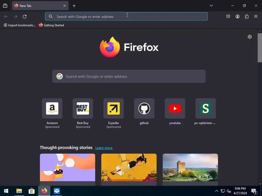Open new tab personalize gear icon

(x=250, y=37)
